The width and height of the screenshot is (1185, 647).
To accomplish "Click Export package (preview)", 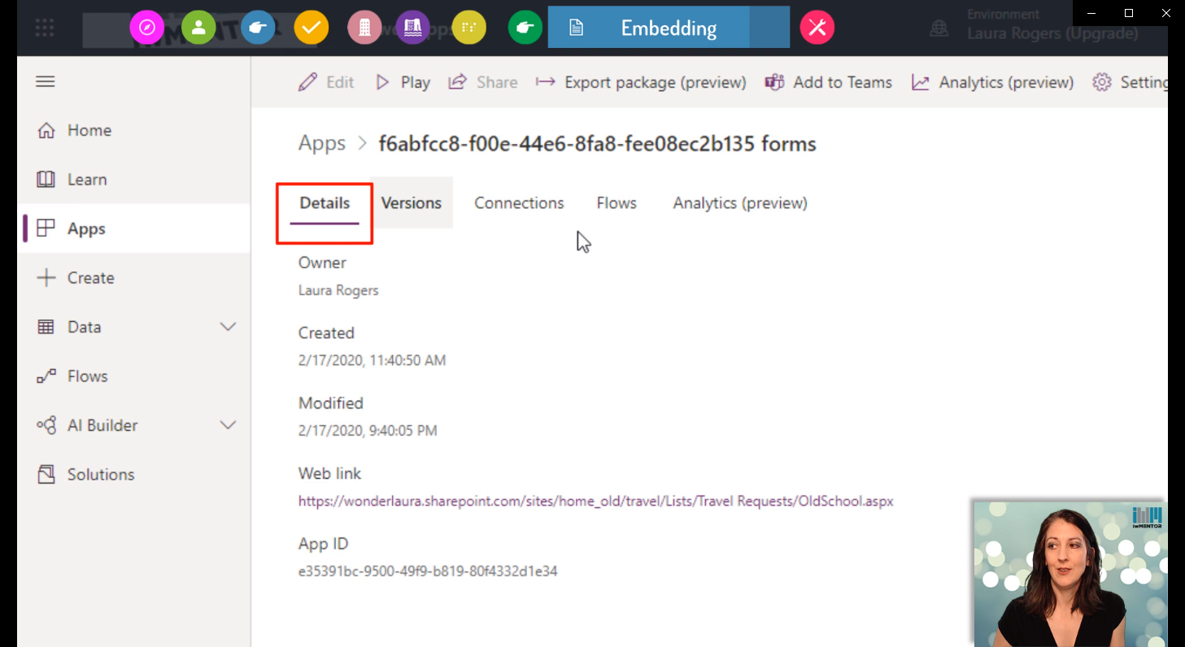I will (641, 82).
